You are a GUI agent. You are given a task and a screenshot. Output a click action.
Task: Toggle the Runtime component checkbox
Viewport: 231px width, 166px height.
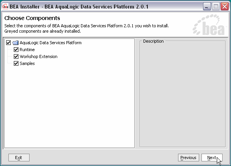(x=16, y=50)
